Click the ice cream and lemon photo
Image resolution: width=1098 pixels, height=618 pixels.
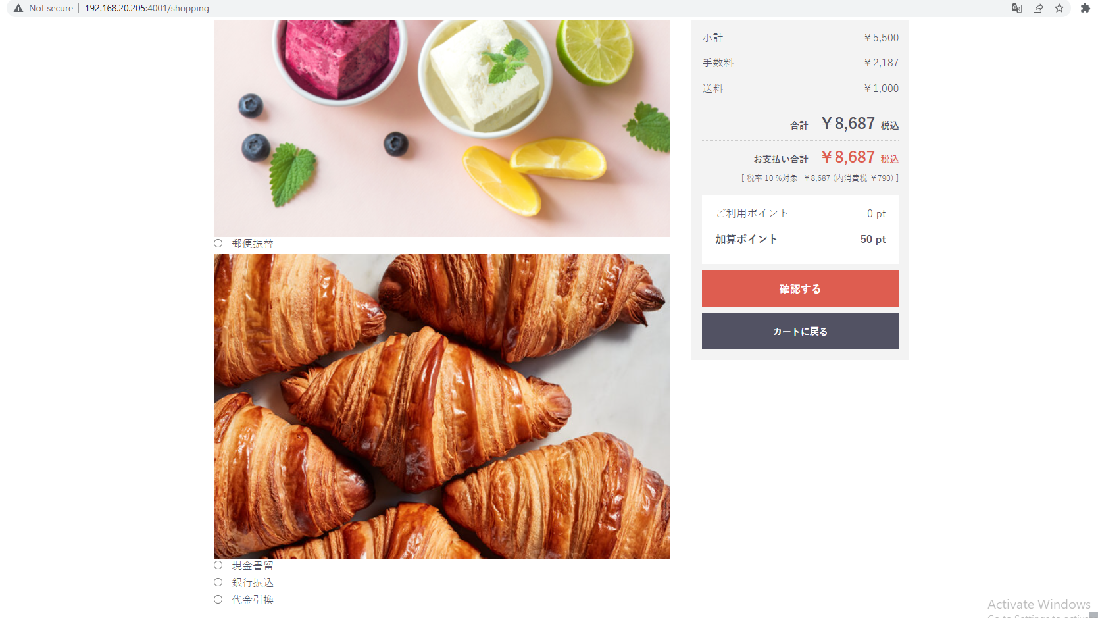(x=442, y=128)
